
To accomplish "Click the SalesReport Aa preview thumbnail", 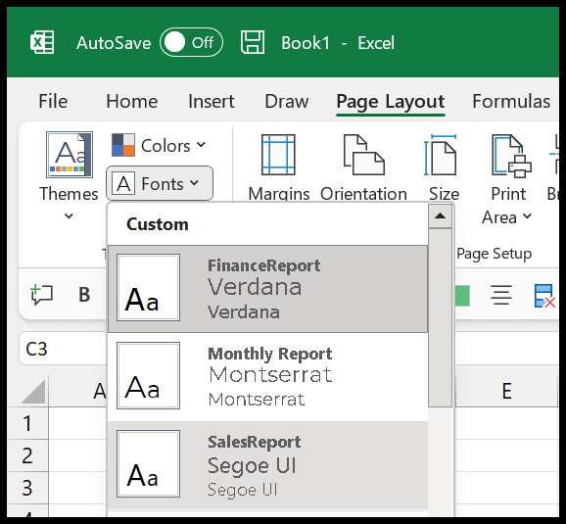I will [149, 463].
